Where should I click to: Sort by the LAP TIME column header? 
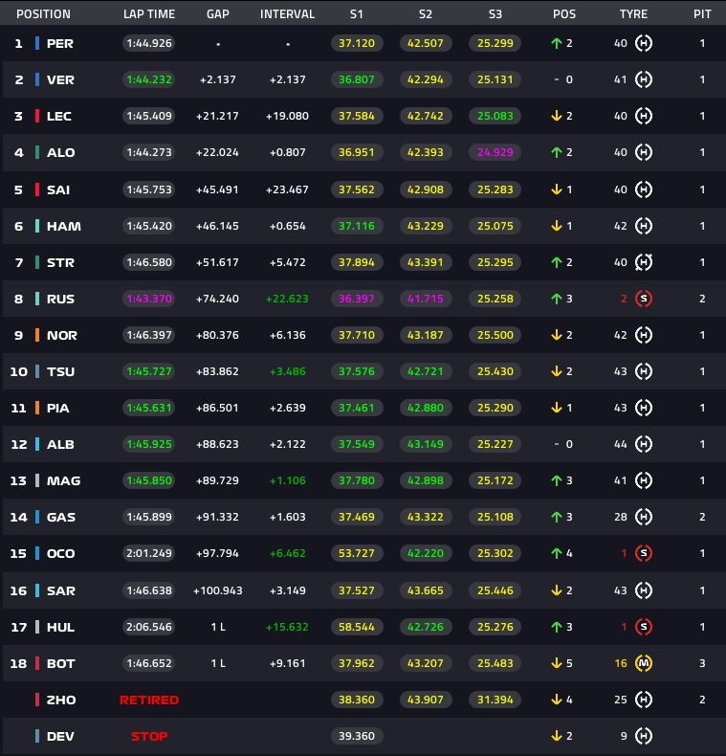tap(148, 14)
